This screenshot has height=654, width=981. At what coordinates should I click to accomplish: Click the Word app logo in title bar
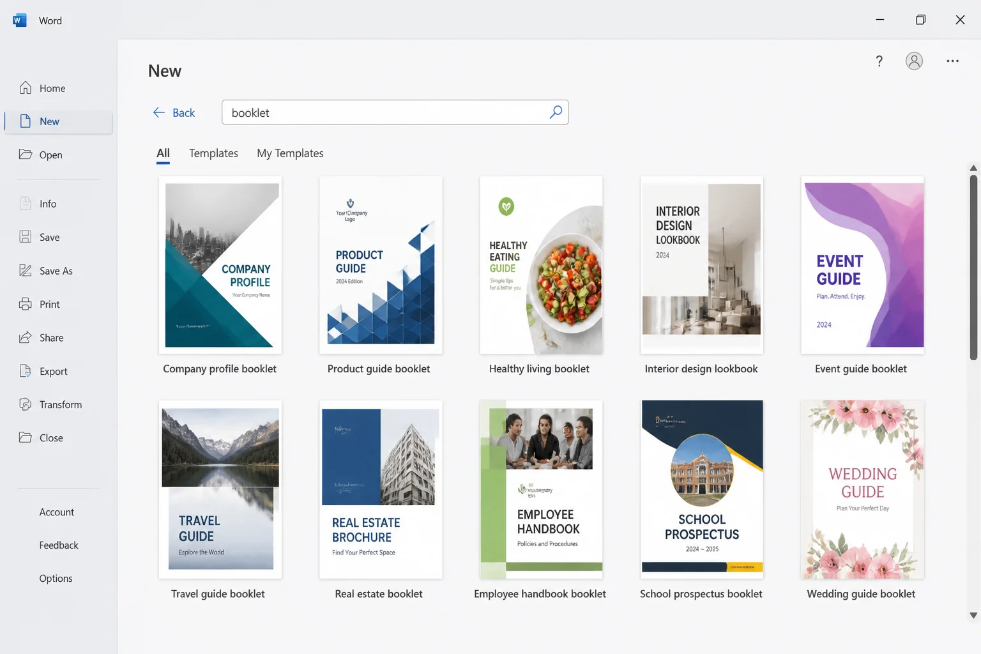[x=20, y=20]
